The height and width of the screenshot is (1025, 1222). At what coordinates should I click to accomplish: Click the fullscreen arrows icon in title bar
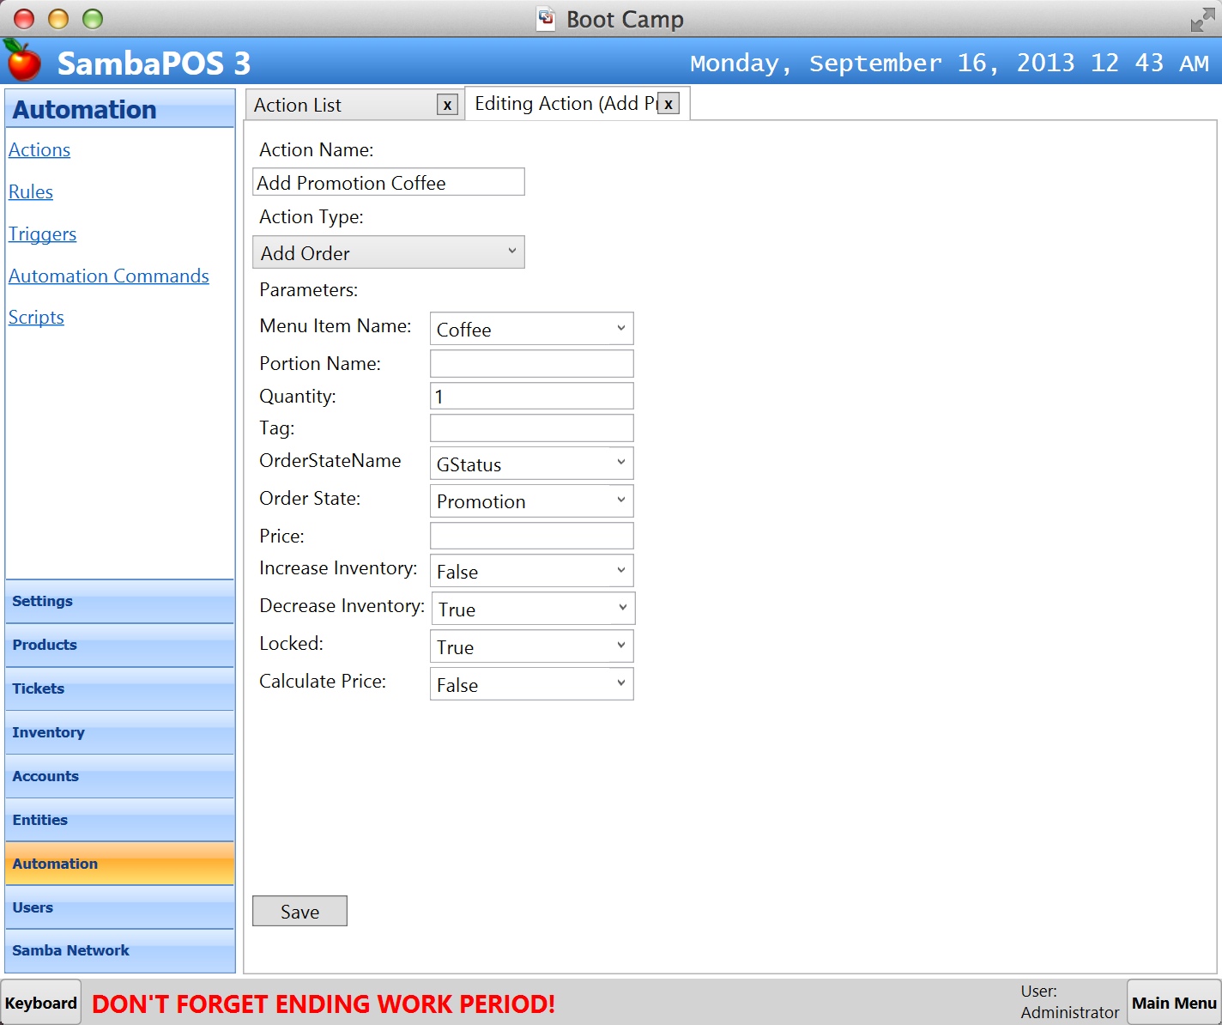tap(1202, 20)
